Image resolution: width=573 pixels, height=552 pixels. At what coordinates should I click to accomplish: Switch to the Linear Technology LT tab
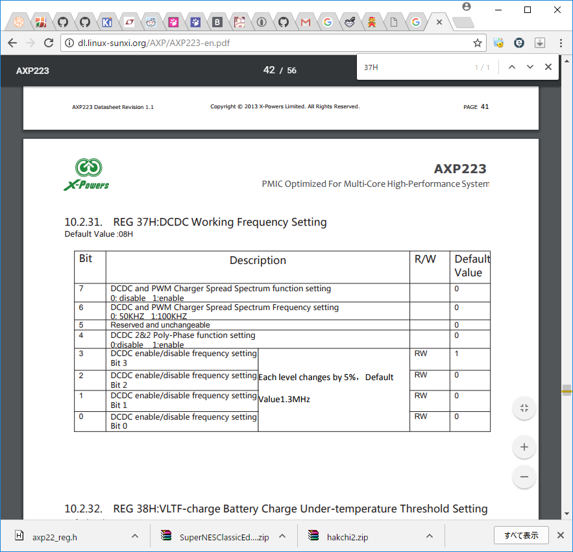pos(129,22)
